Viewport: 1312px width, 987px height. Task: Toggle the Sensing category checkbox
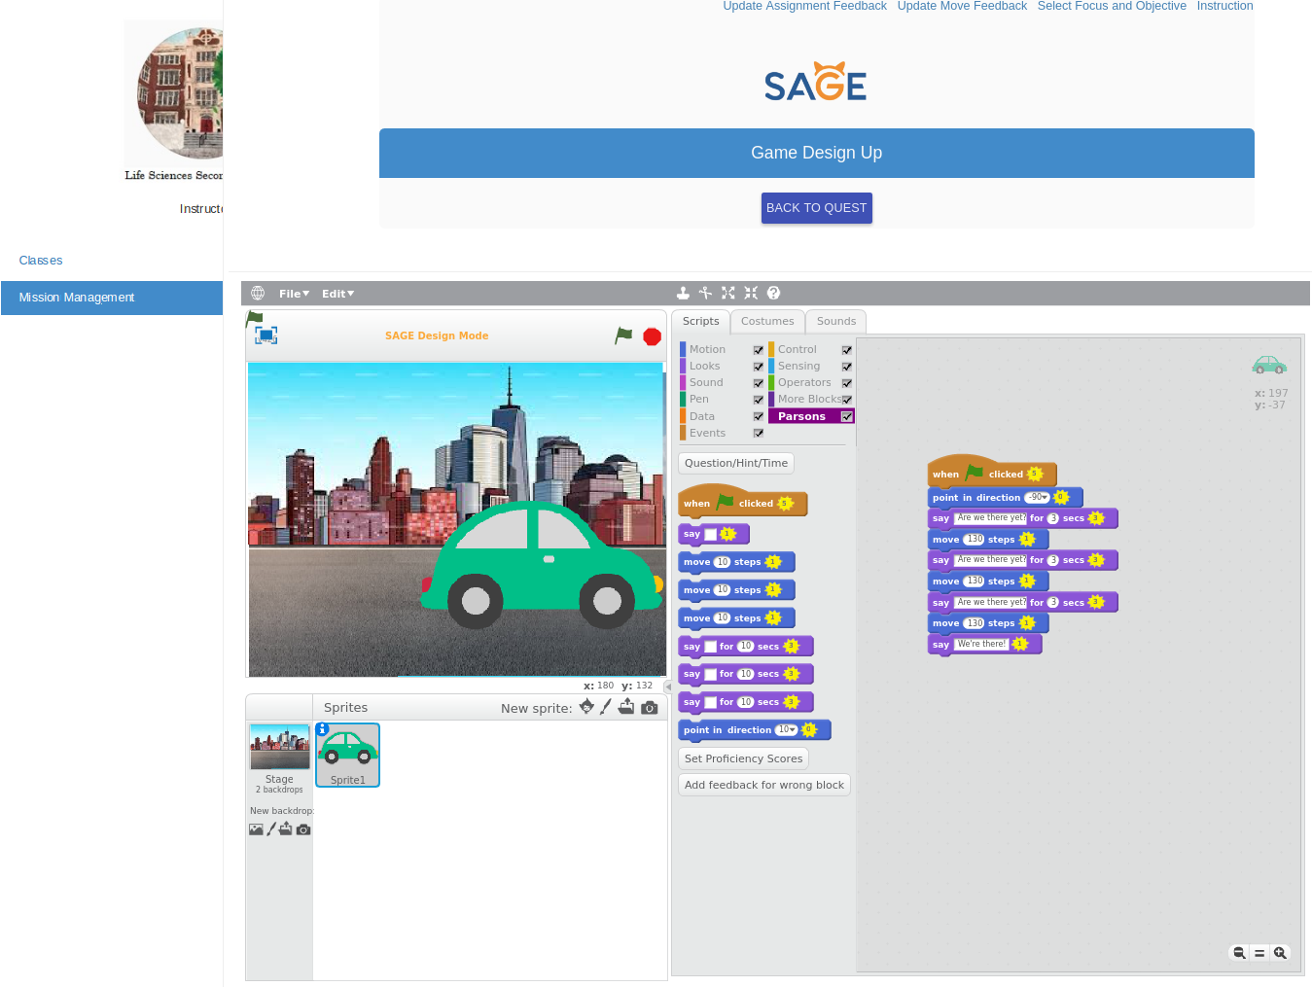pos(846,366)
